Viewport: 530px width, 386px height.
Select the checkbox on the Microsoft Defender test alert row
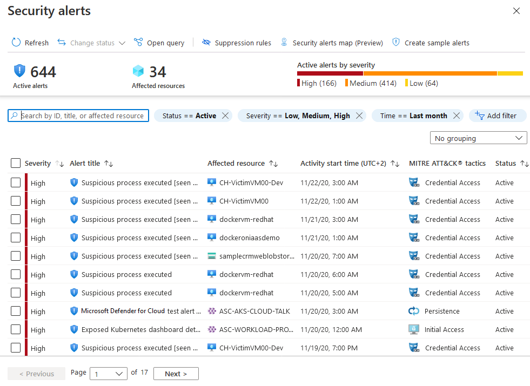[15, 311]
